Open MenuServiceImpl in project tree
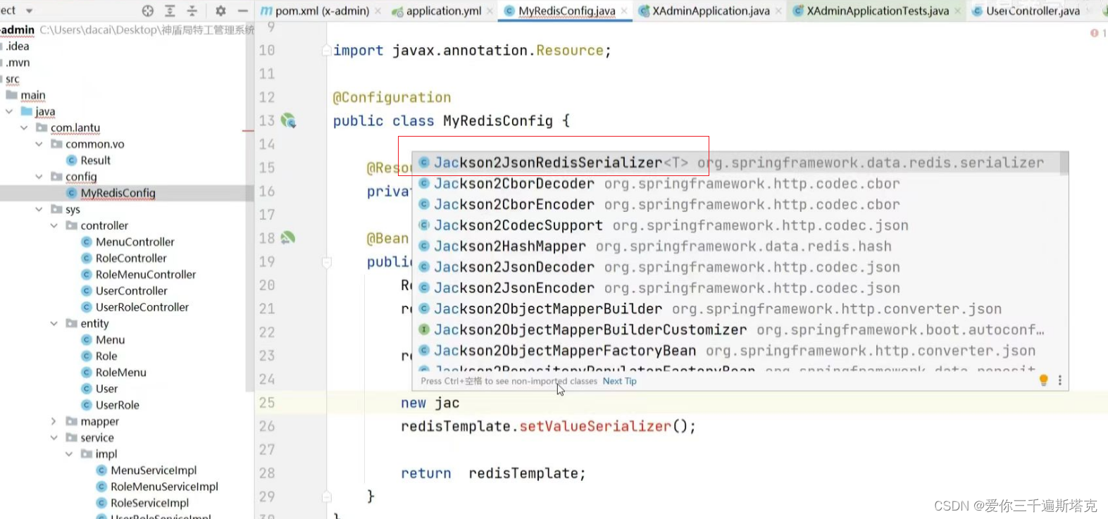Image resolution: width=1108 pixels, height=519 pixels. (x=147, y=470)
